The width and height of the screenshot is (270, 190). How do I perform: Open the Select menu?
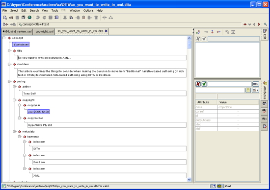[x=14, y=11]
